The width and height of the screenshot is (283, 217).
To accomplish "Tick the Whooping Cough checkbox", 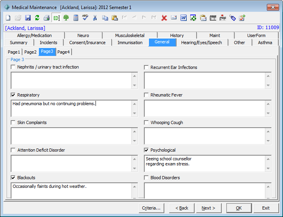I will 146,122.
